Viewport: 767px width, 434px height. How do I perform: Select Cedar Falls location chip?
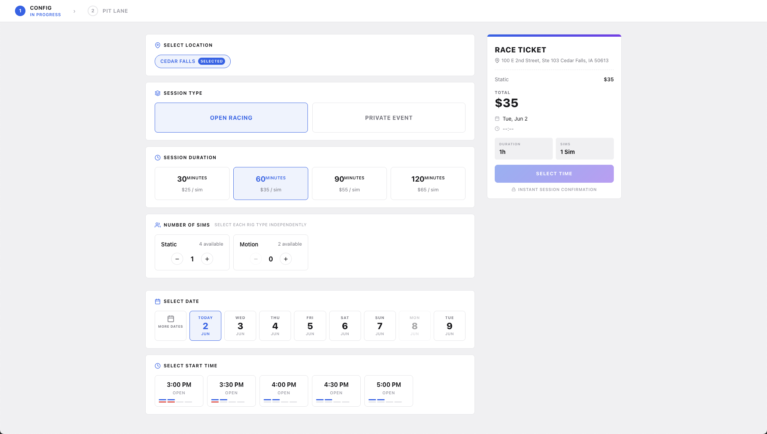192,61
